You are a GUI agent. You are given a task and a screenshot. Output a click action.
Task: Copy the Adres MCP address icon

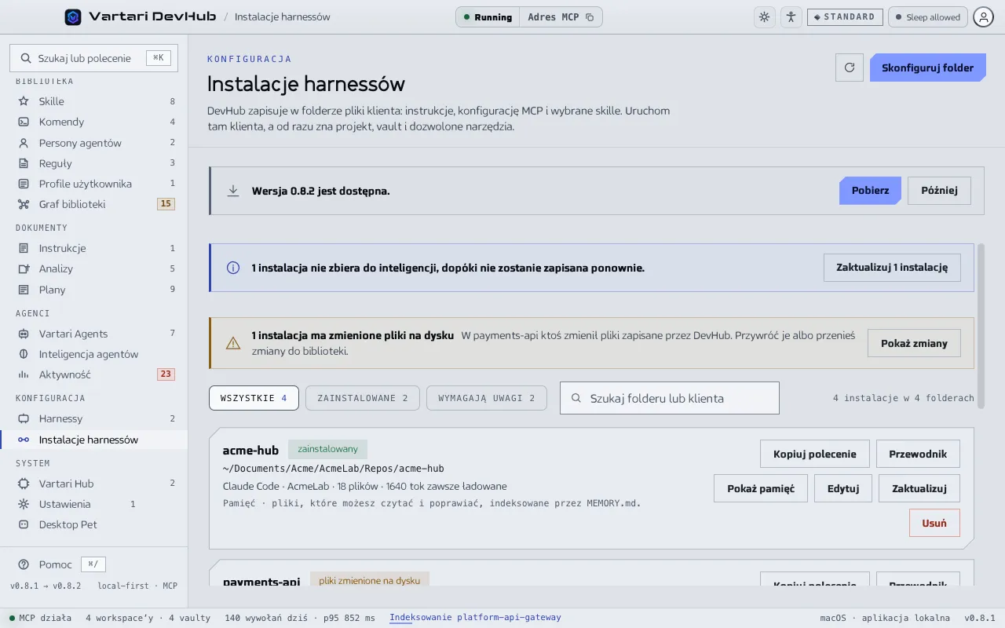(590, 17)
